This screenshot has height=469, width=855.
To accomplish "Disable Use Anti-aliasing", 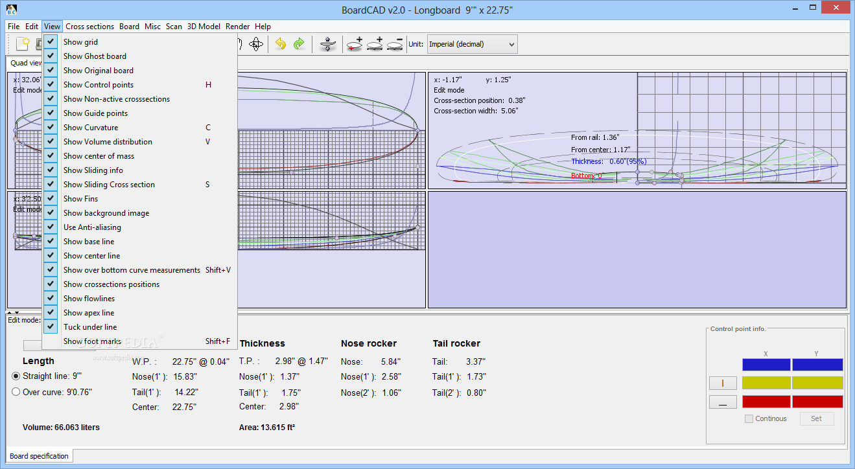I will click(x=140, y=227).
